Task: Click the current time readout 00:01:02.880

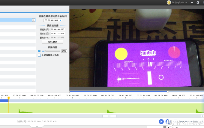Action: pos(34,121)
